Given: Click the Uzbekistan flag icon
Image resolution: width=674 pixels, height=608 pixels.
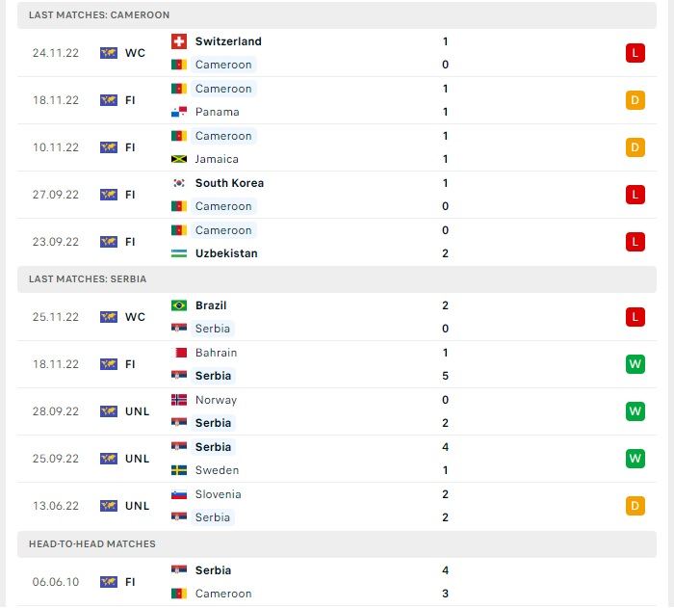Looking at the screenshot, I should (x=179, y=253).
